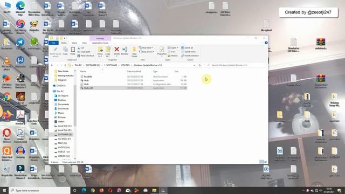Click This PC in the address breadcrumb
345x194 pixels.
(78, 65)
